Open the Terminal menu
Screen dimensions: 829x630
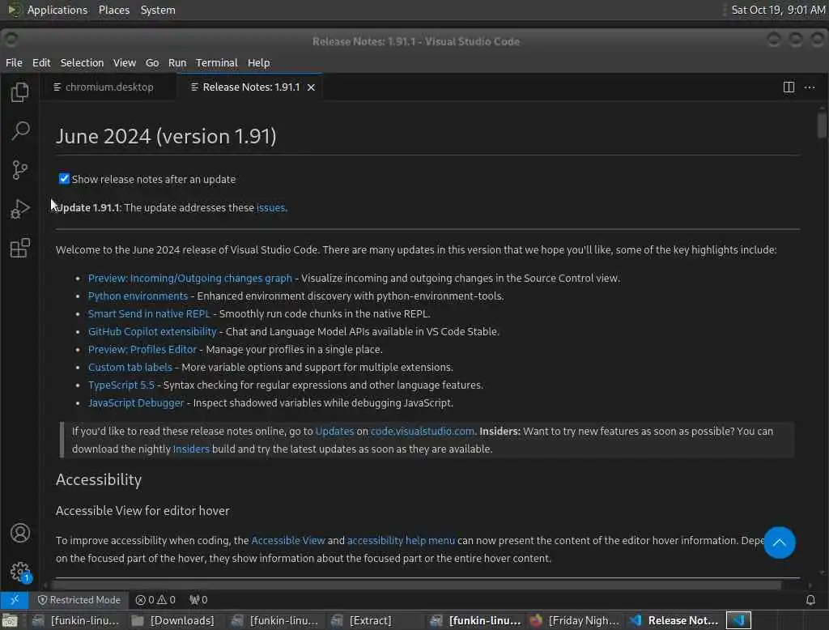(217, 62)
